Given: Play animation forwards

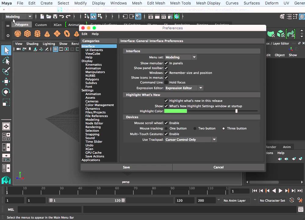Looking at the screenshot, I should click(x=280, y=191).
